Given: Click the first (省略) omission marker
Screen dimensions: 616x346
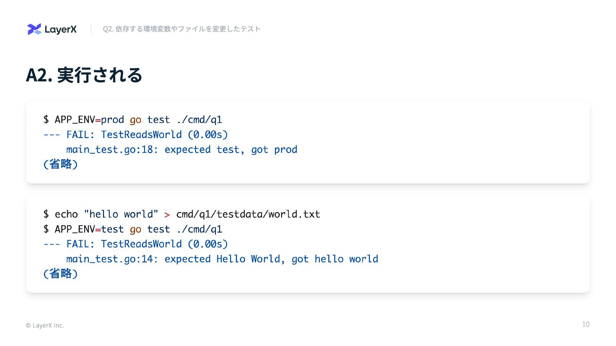Looking at the screenshot, I should 61,164.
